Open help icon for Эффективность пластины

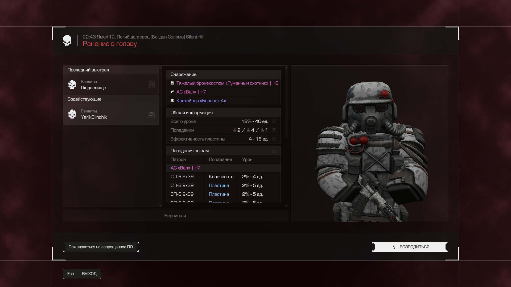pyautogui.click(x=274, y=139)
